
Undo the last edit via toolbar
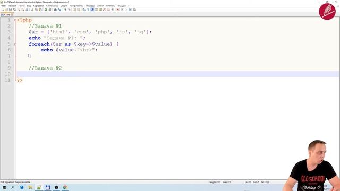point(46,10)
